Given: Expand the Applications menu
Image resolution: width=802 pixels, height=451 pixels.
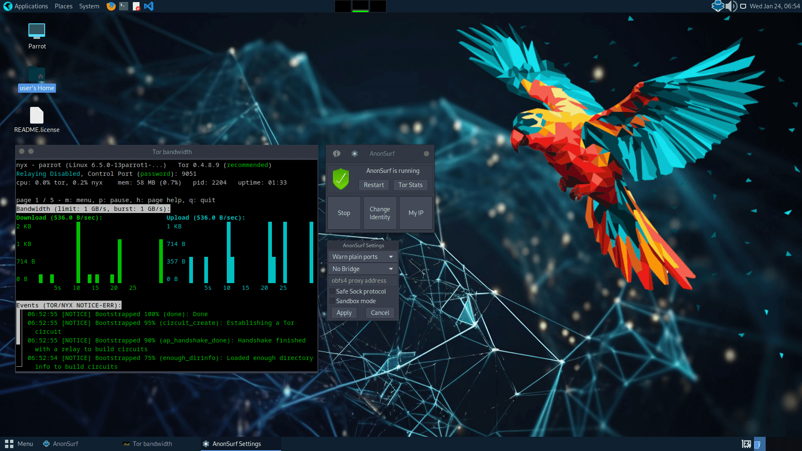Looking at the screenshot, I should [30, 6].
